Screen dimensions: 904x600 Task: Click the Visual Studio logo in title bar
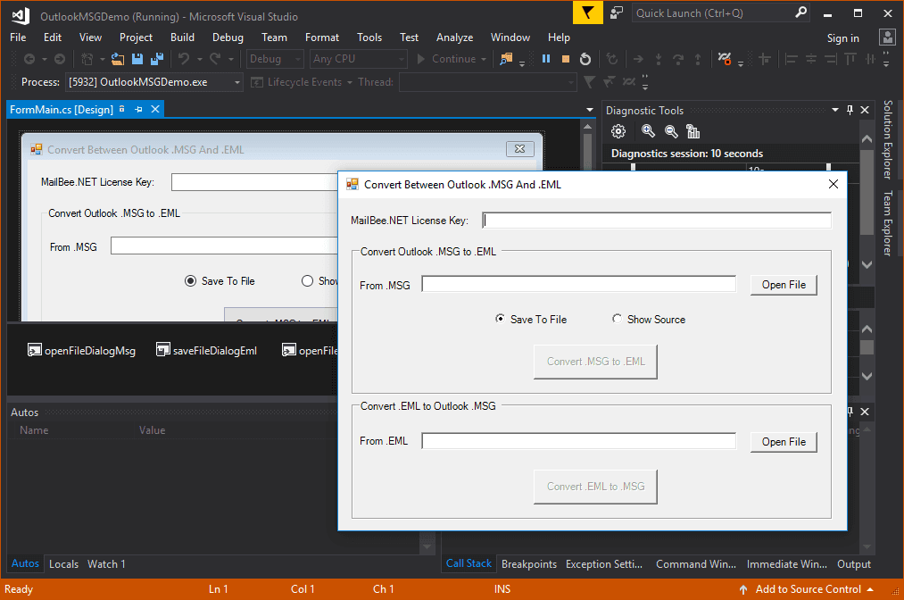click(x=21, y=15)
